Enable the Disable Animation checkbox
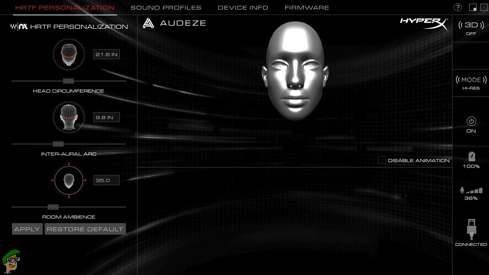489x275 pixels. coord(382,161)
